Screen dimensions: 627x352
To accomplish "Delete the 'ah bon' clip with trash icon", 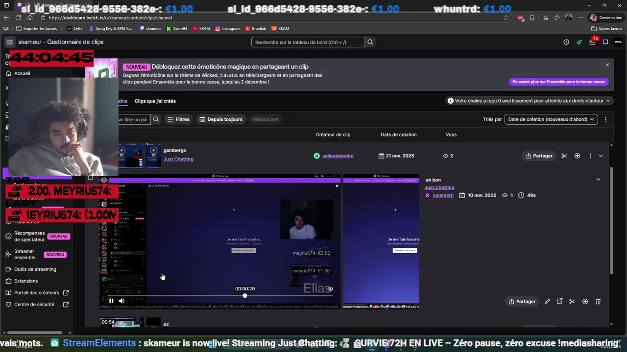I will coord(598,302).
